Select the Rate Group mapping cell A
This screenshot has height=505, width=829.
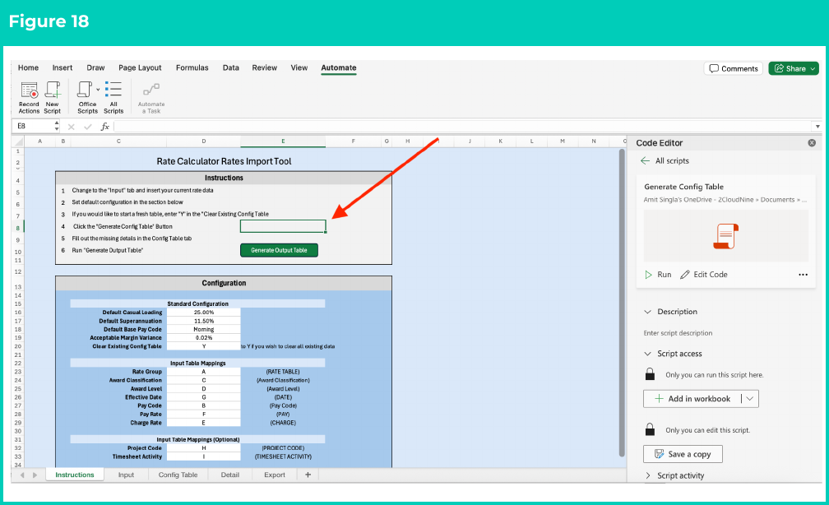204,372
